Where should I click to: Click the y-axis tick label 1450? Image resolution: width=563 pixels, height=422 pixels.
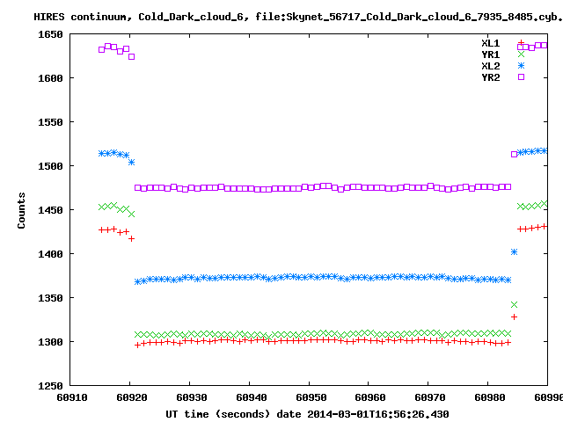click(50, 210)
